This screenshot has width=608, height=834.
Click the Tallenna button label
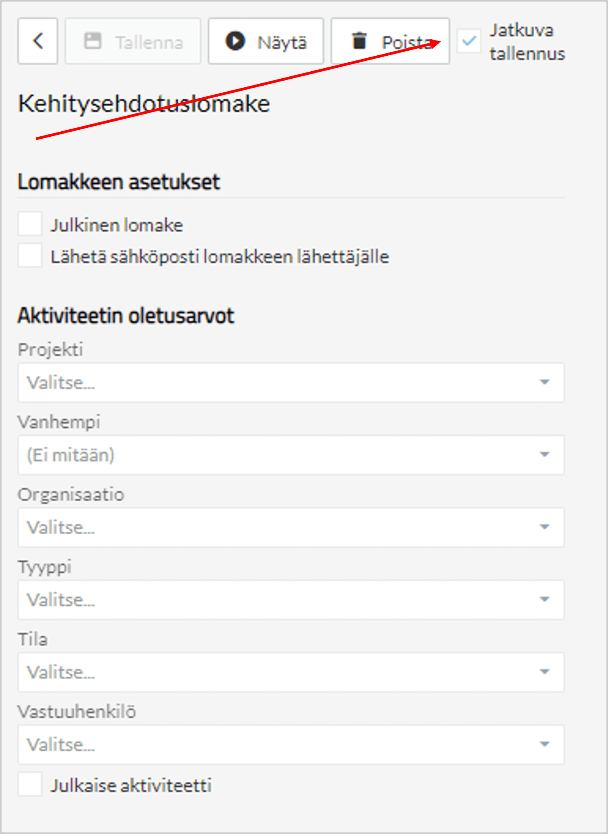pyautogui.click(x=149, y=42)
